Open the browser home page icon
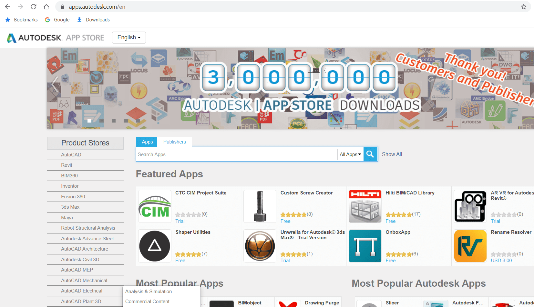 click(x=46, y=7)
